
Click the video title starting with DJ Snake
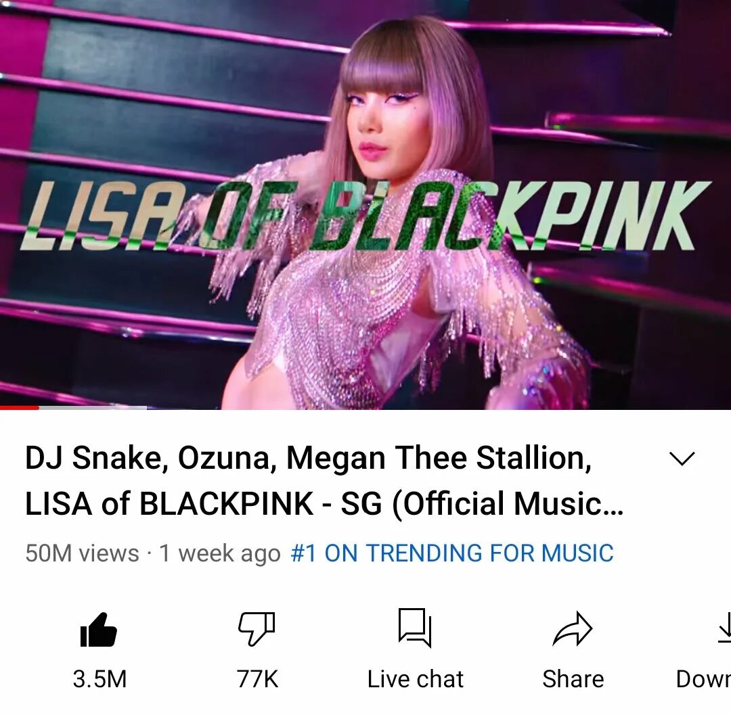[324, 481]
